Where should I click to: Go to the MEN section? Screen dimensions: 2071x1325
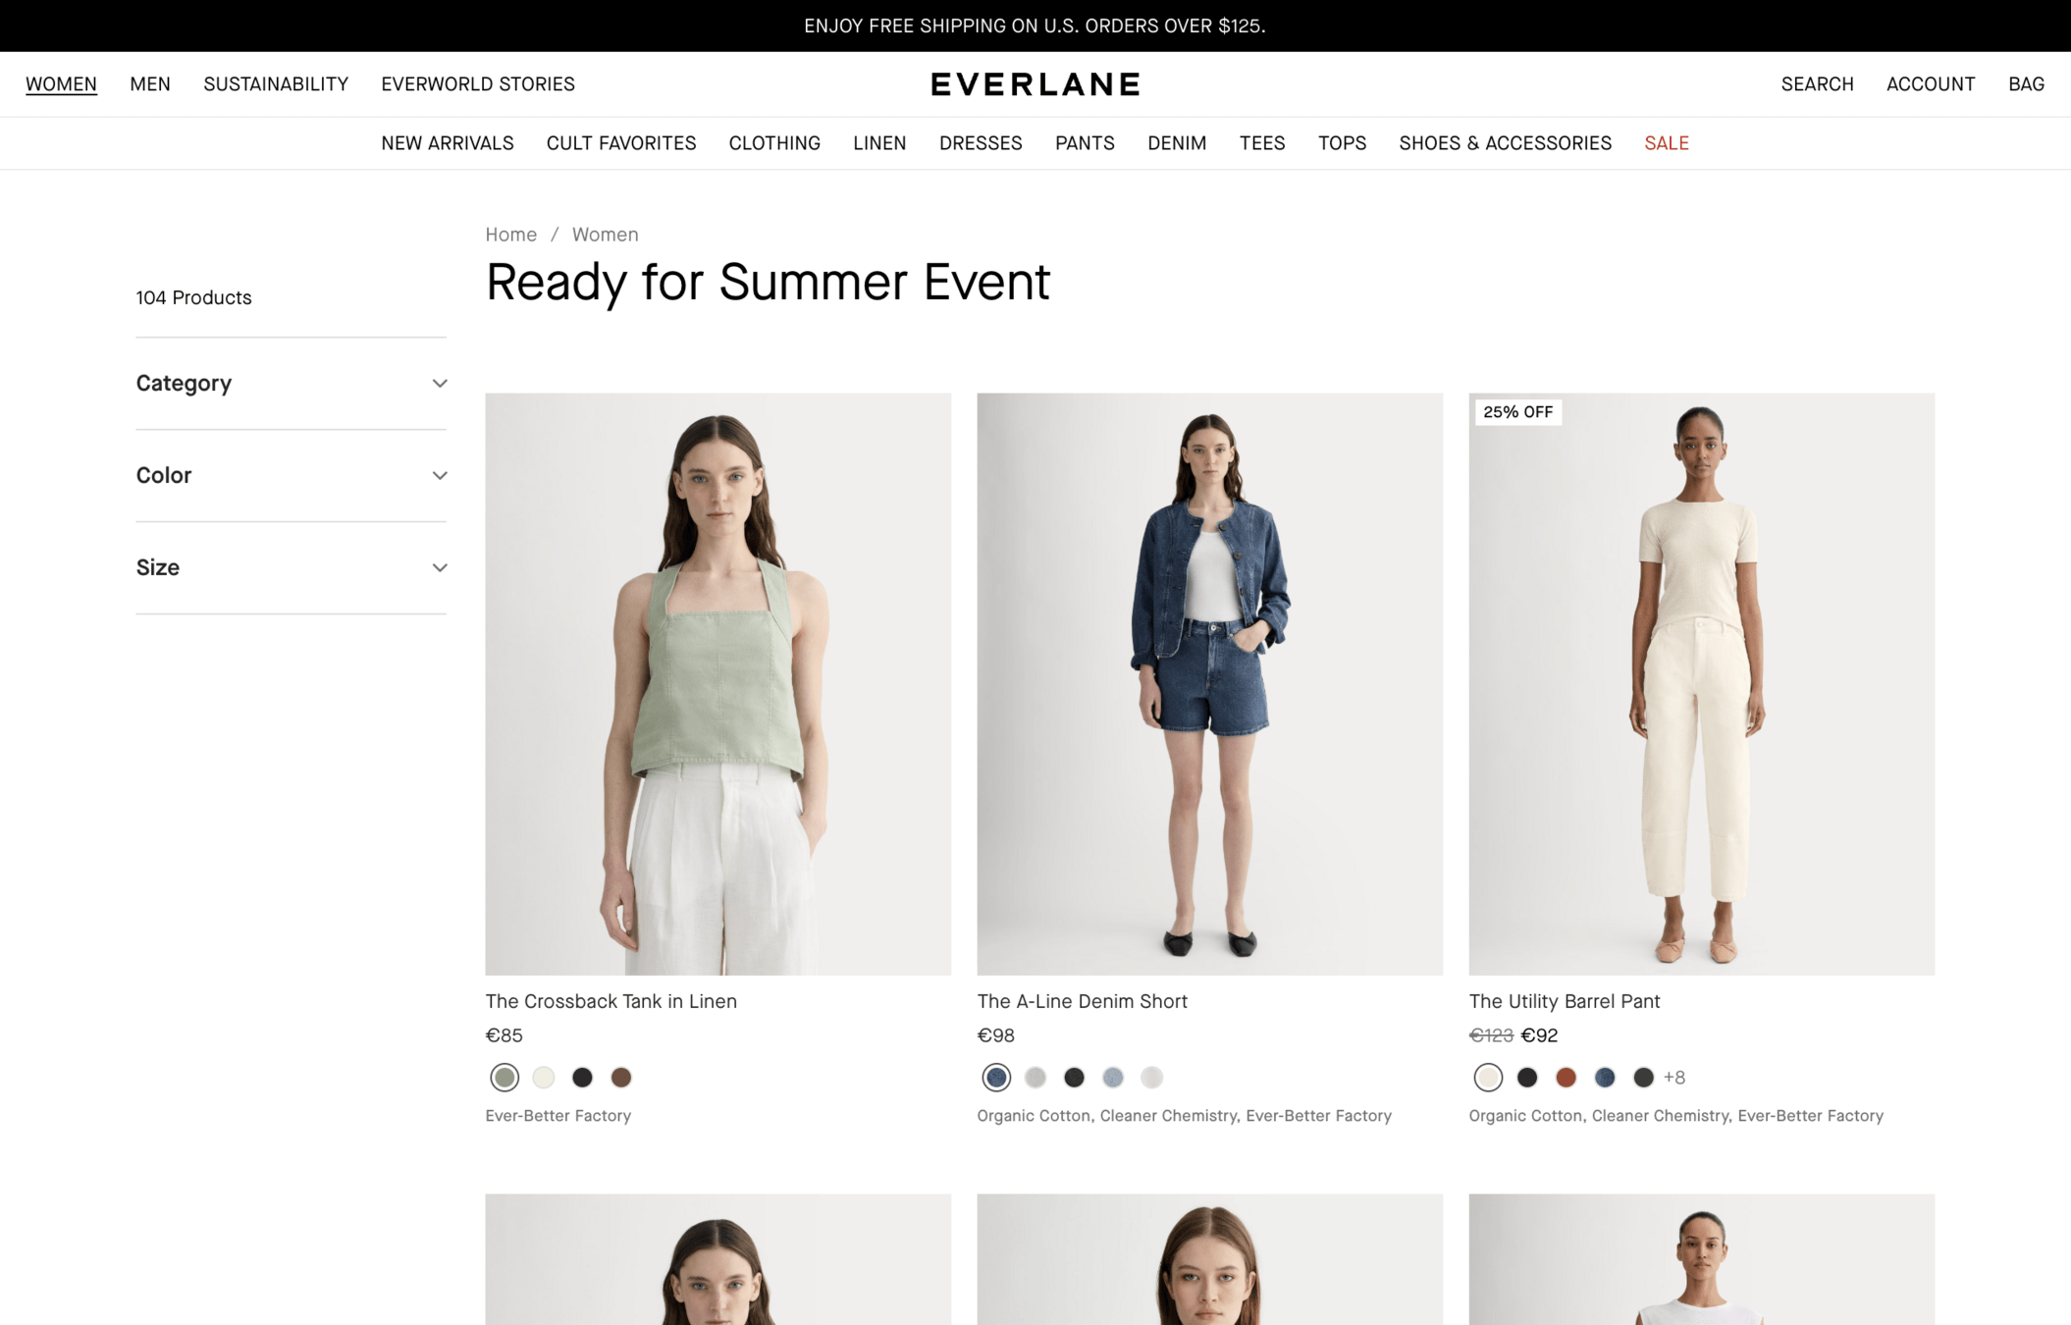click(x=149, y=84)
